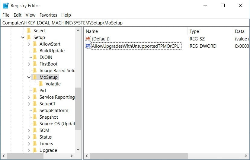The width and height of the screenshot is (250, 160).
Task: Select the (Default) value name
Action: tap(101, 39)
